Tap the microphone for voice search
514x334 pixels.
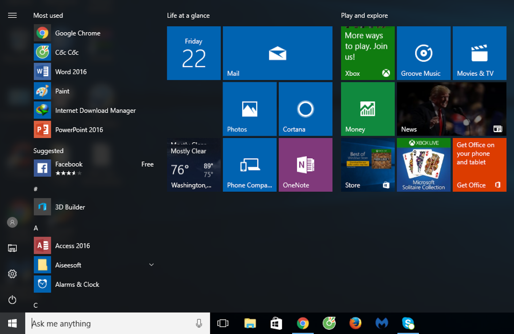pos(199,323)
